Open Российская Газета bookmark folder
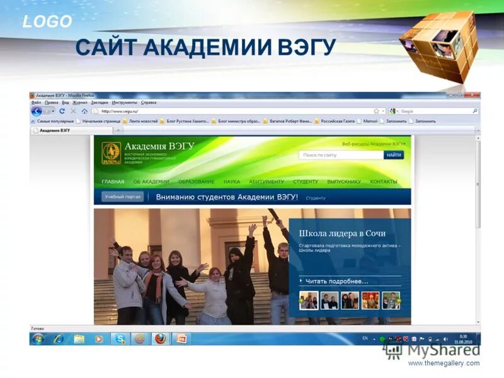Screen dimensions: 504x378 (x=335, y=121)
